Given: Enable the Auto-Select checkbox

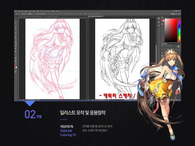Looking at the screenshot, I should pyautogui.click(x=21, y=14).
